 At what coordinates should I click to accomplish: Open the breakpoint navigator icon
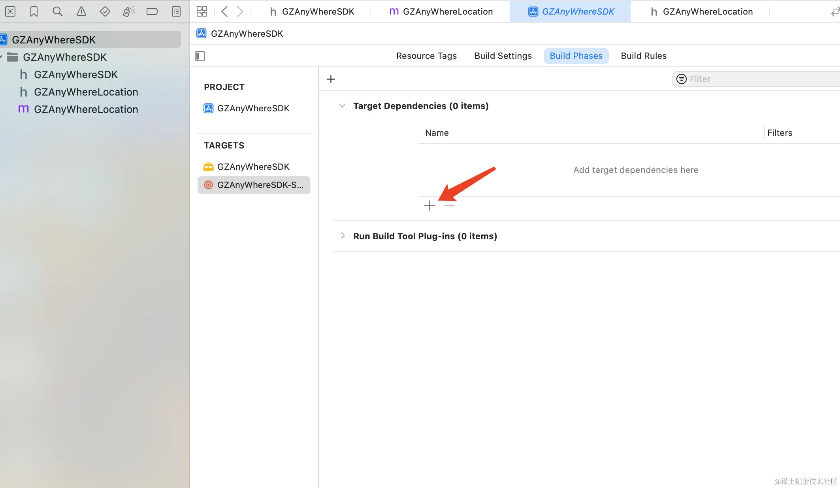(152, 11)
